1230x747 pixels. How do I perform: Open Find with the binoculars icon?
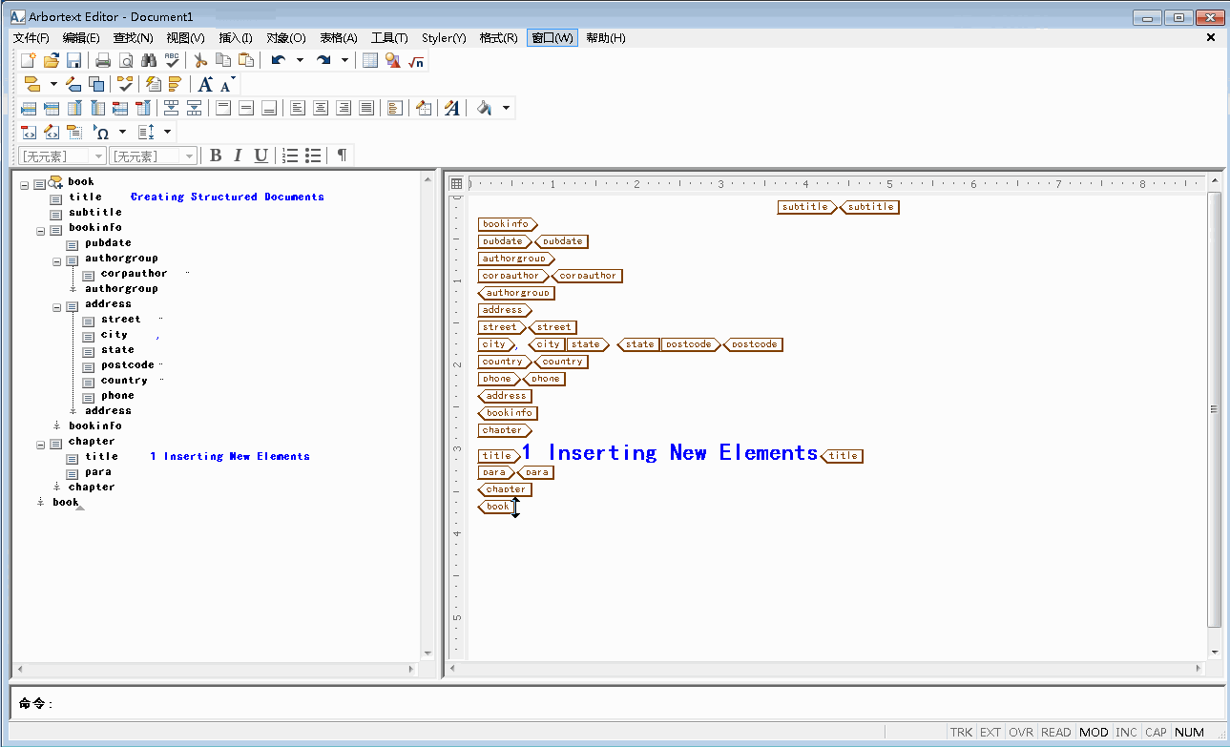pos(149,60)
